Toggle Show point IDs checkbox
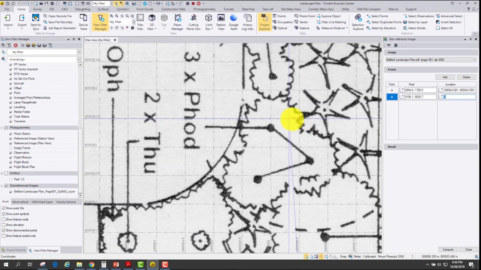The width and height of the screenshot is (481, 270). (x=4, y=208)
